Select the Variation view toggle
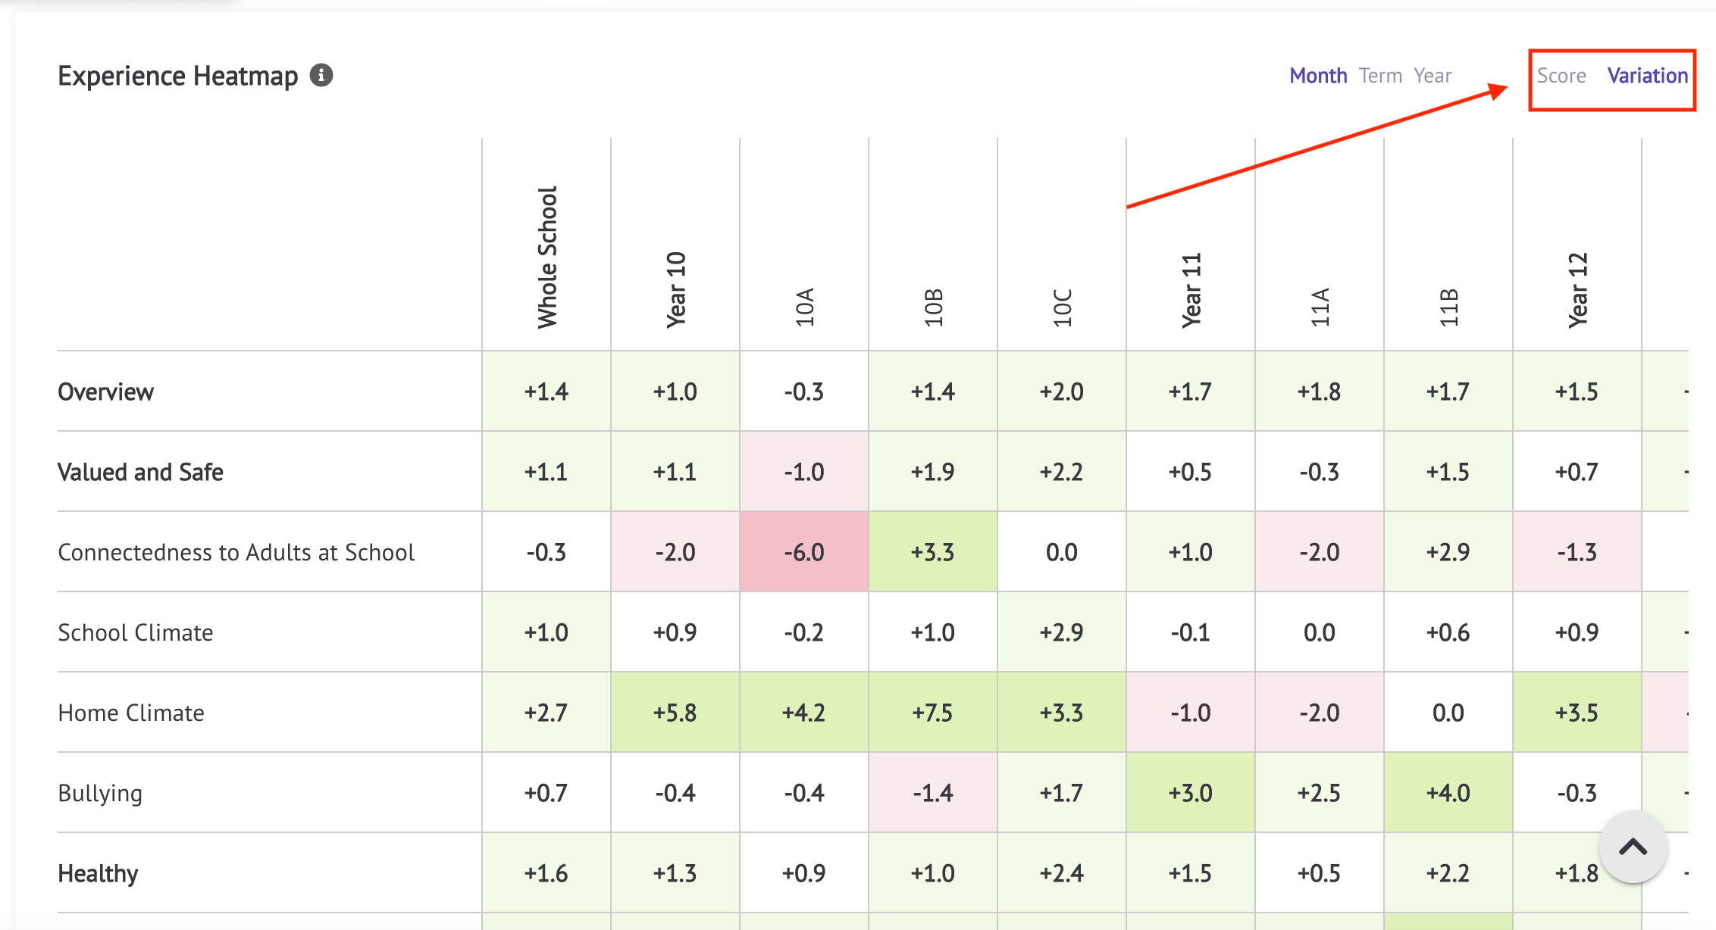The image size is (1716, 930). [x=1647, y=76]
